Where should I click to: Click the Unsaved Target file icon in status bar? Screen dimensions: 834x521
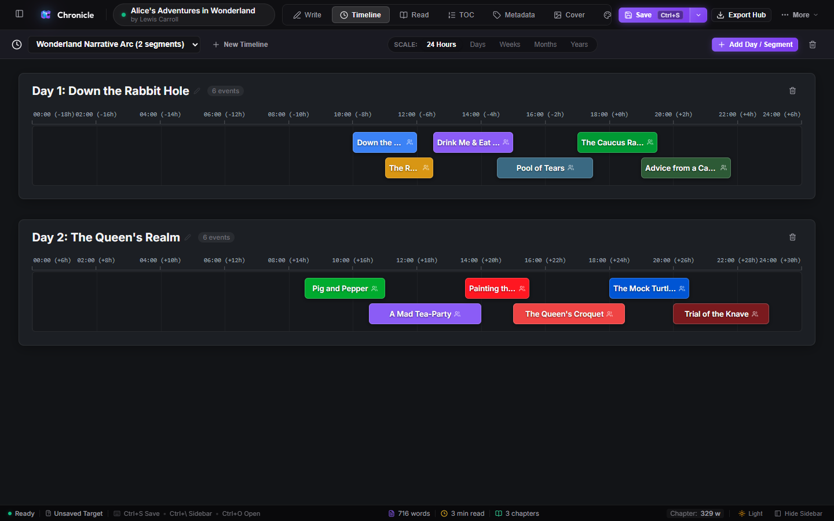(49, 513)
